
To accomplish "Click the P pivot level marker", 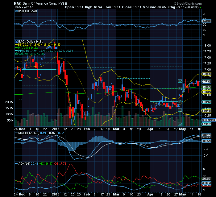I will 180,102.
